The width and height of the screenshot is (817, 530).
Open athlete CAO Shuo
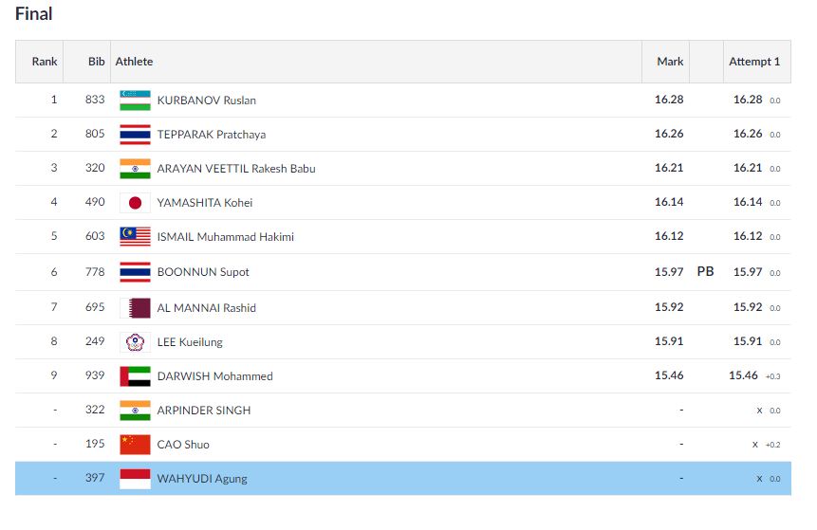183,445
